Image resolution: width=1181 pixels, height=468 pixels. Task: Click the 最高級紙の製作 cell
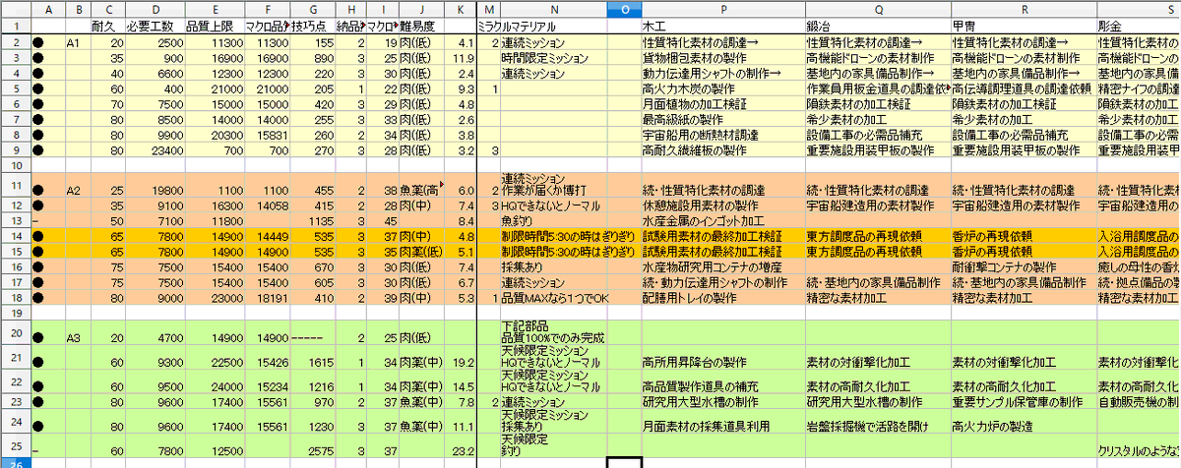coord(721,120)
